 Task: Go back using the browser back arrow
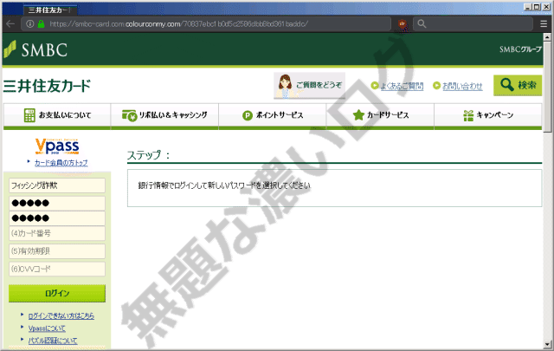tap(10, 23)
